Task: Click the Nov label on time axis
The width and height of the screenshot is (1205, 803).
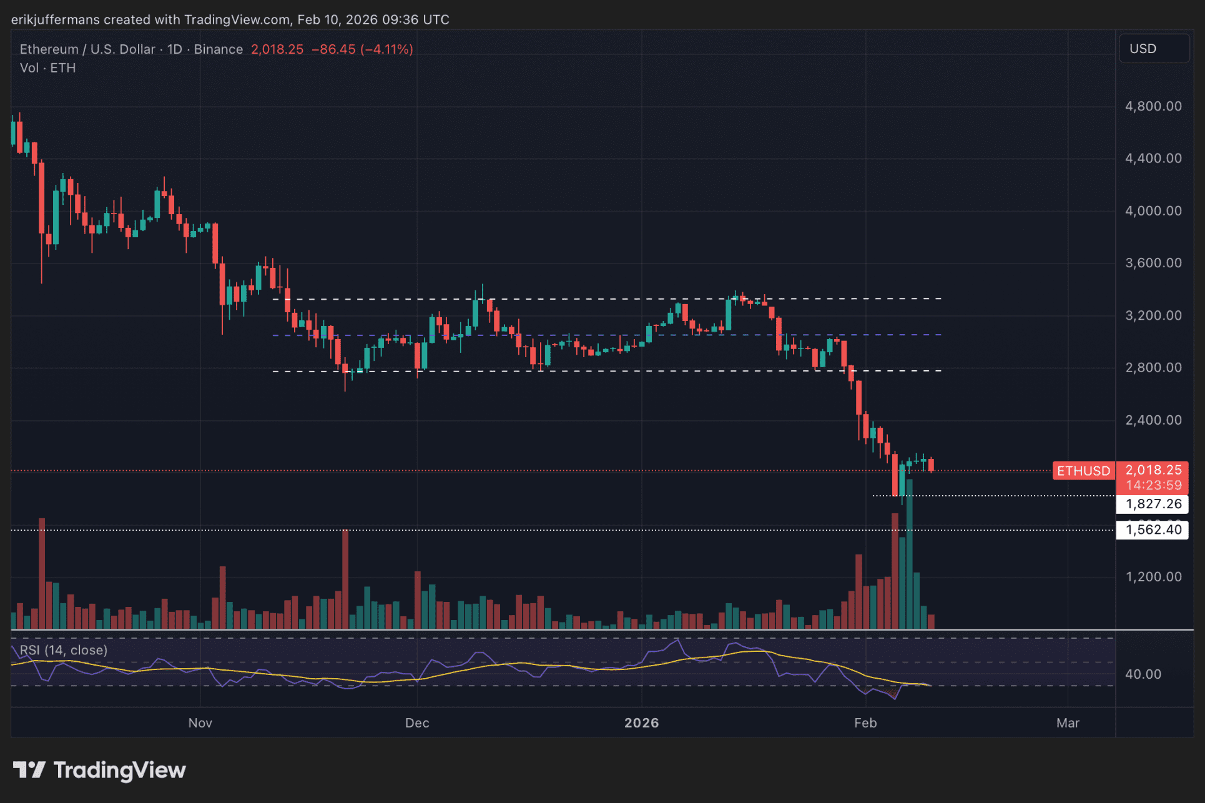Action: click(200, 723)
